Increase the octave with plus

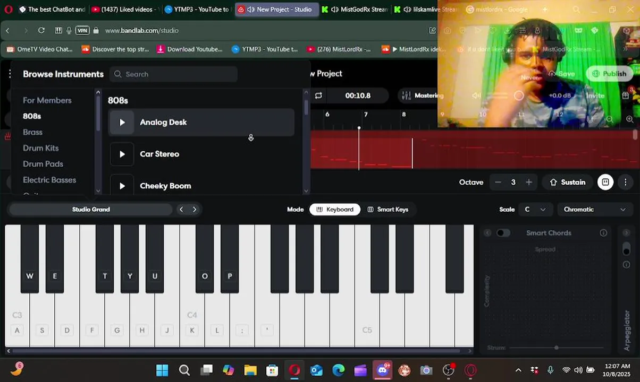(529, 182)
